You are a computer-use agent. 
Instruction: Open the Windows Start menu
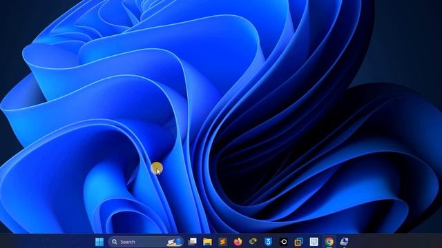click(99, 242)
